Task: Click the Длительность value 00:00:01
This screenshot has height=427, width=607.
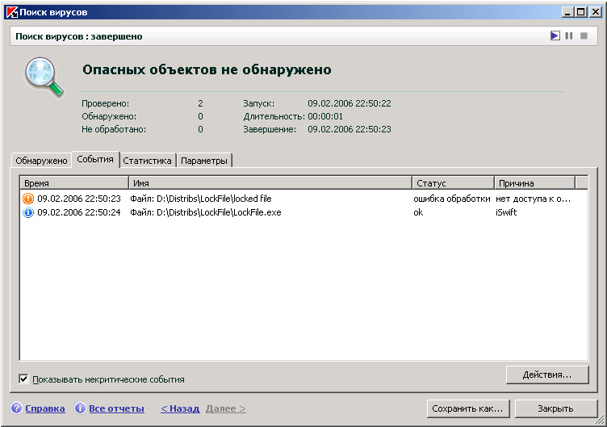Action: click(325, 116)
